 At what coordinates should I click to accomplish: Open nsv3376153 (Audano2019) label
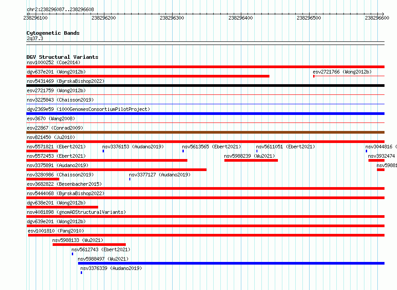tap(133, 147)
